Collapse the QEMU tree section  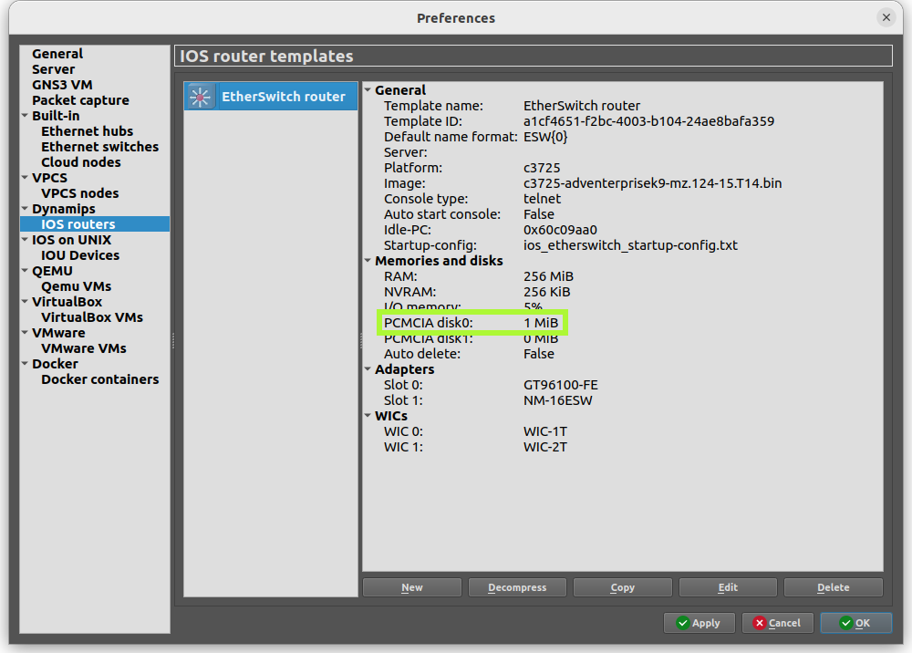coord(25,270)
